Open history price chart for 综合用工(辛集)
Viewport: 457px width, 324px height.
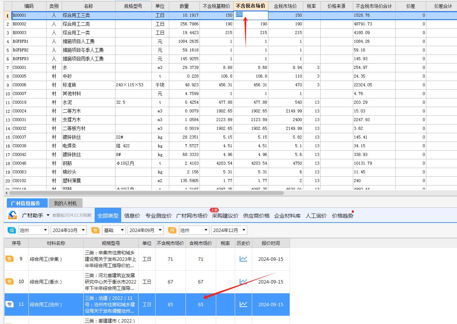[x=243, y=259]
